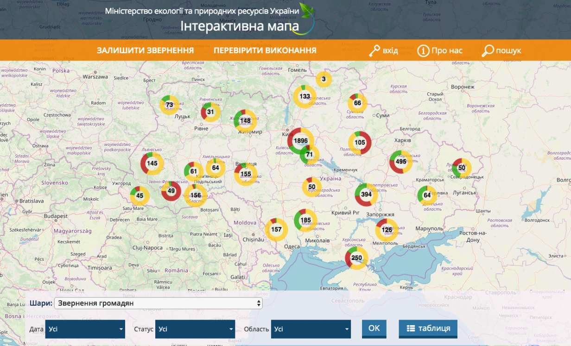The image size is (571, 346).
Task: Open cluster marker 64 in Хмельницька область
Action: (x=216, y=168)
